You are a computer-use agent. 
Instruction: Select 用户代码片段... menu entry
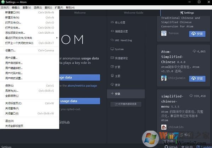[29, 73]
